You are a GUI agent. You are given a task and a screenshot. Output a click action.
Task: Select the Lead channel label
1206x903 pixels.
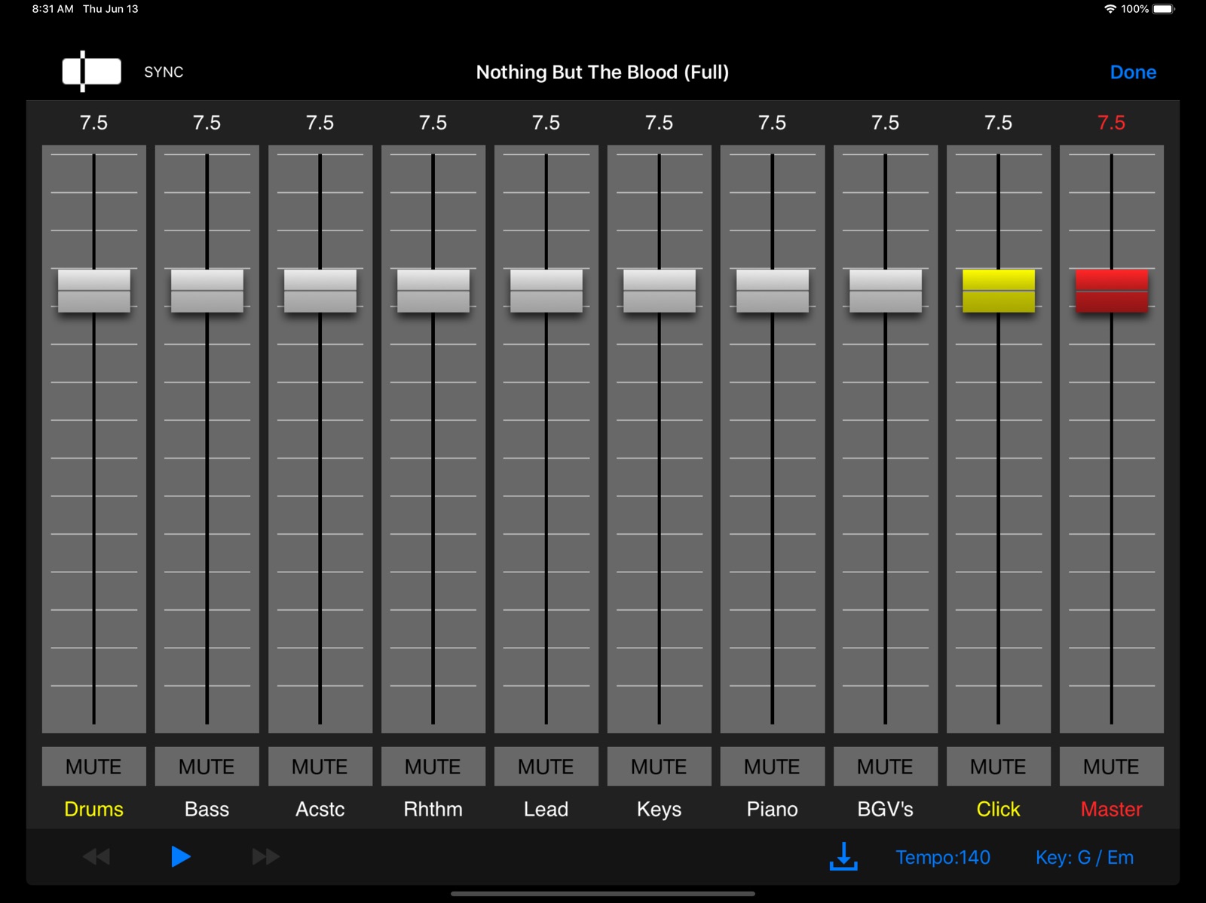[x=546, y=809]
